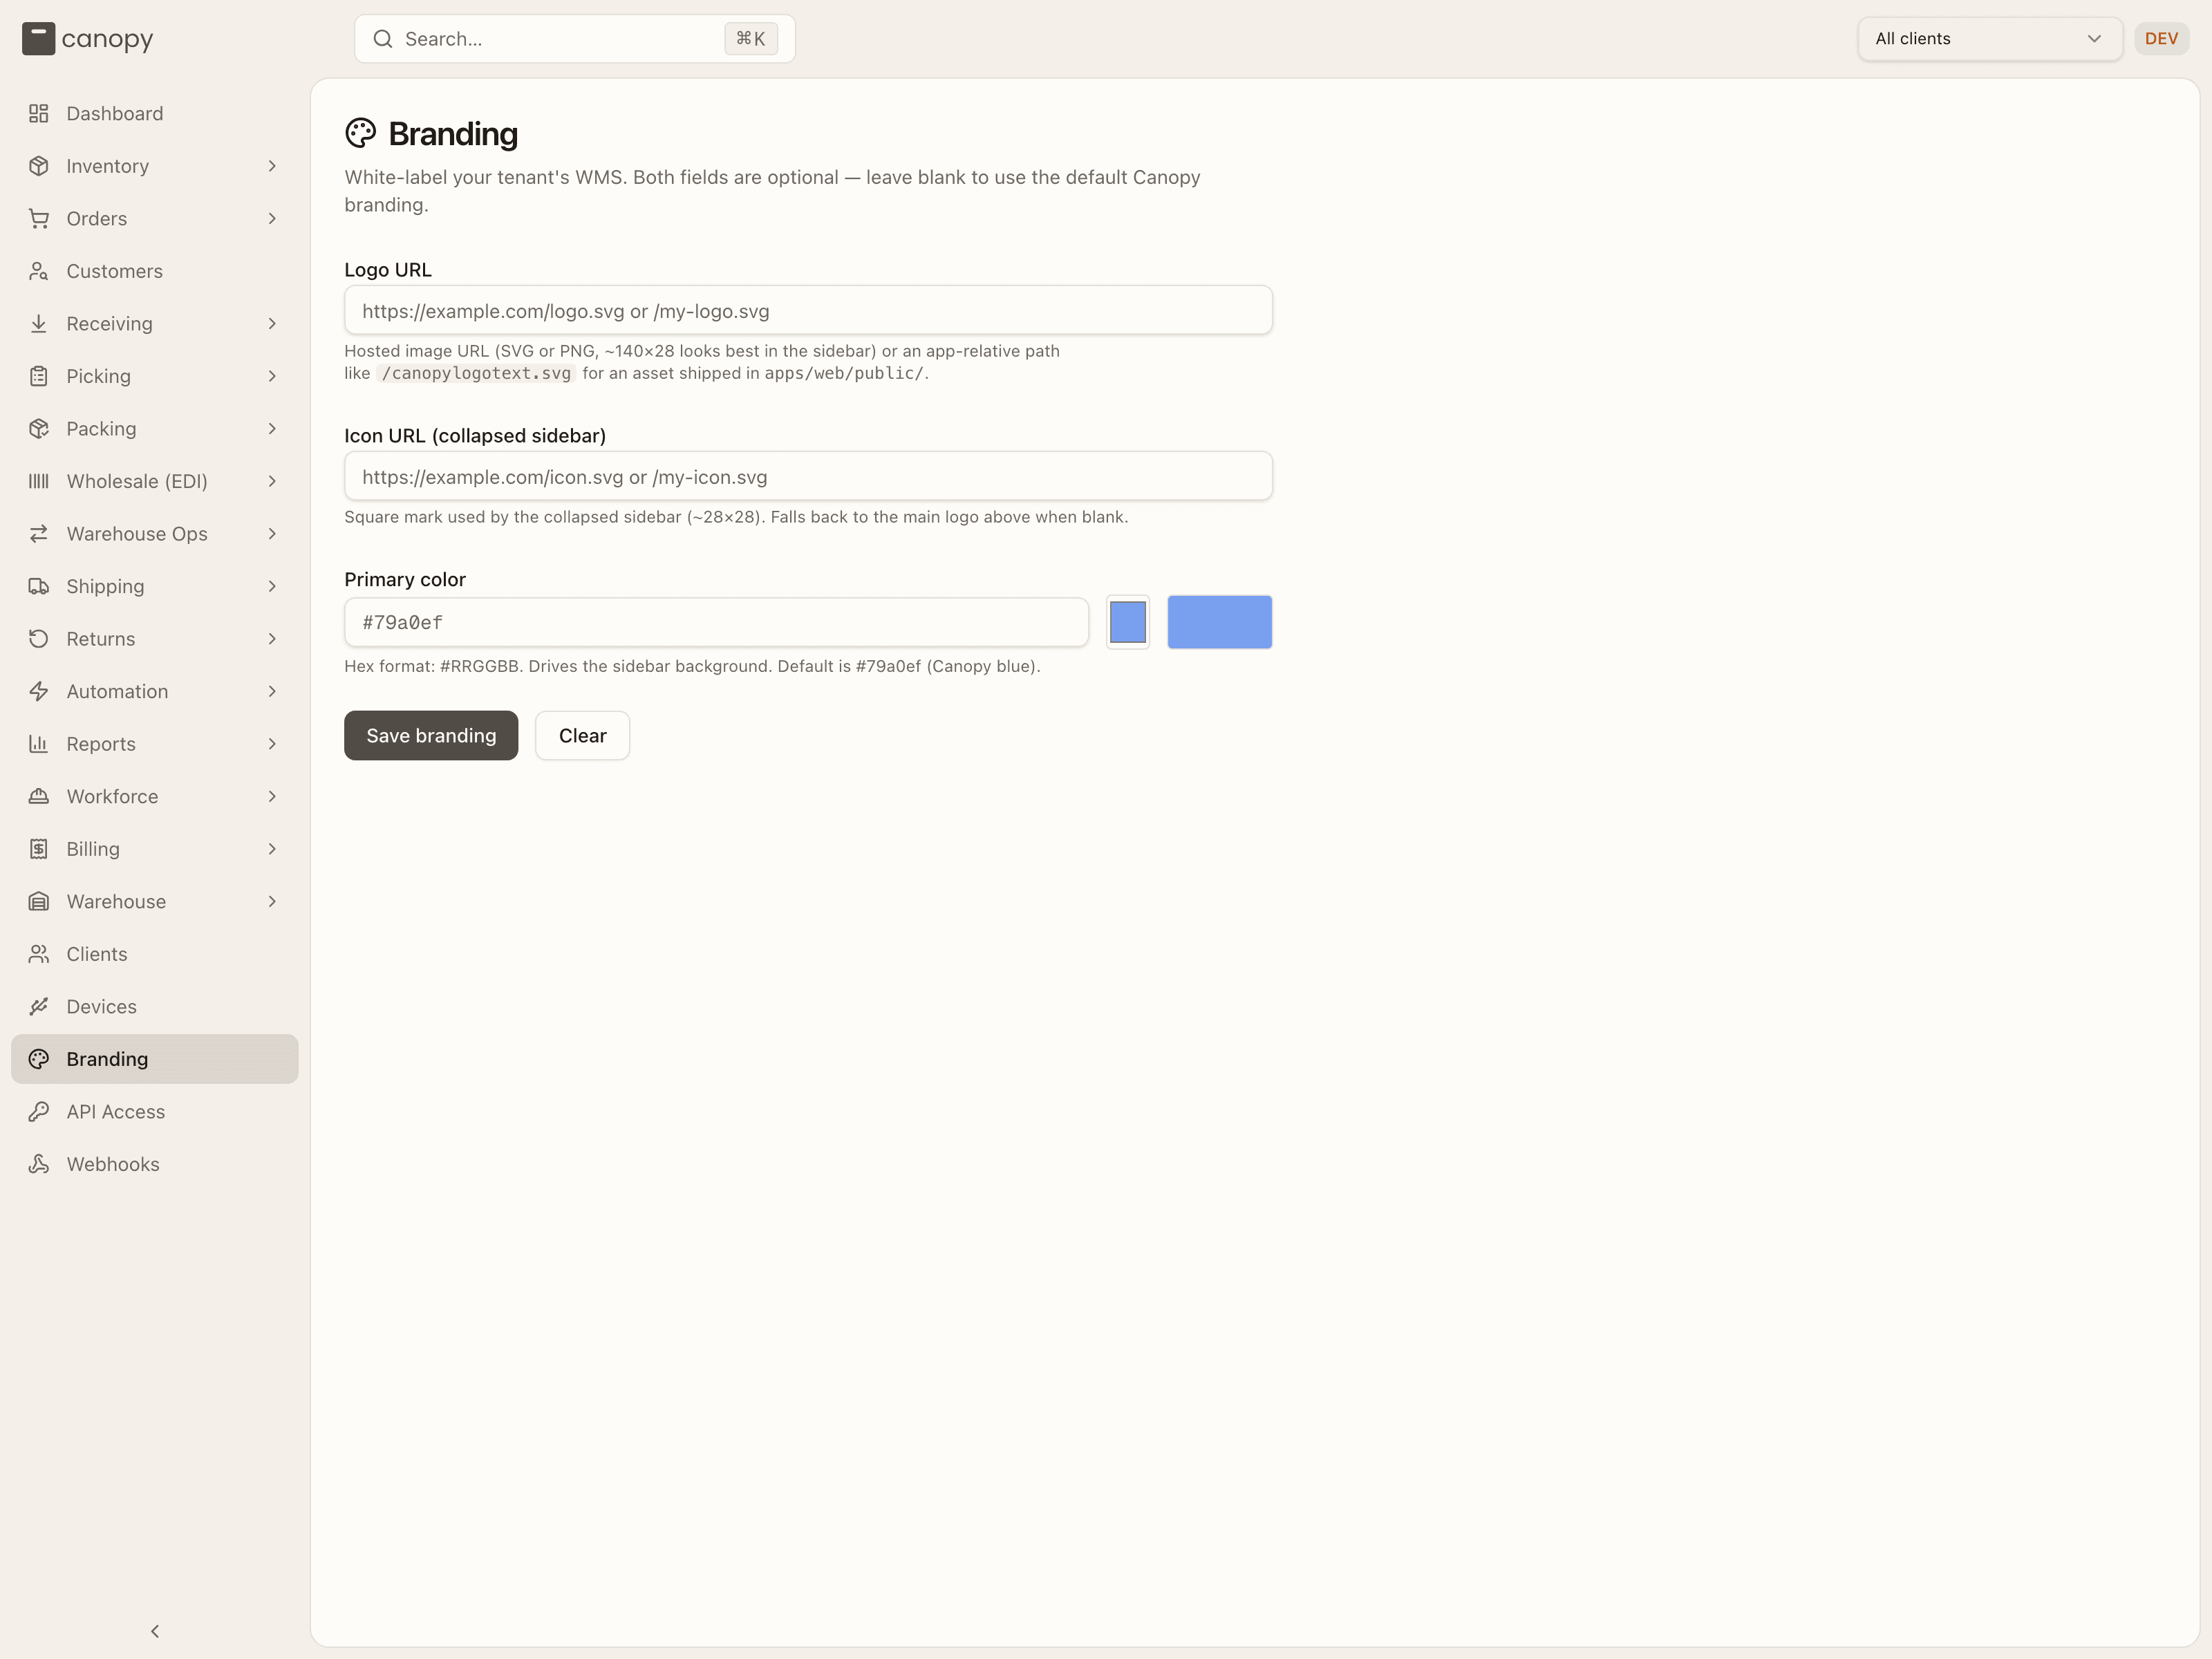Viewport: 2212px width, 1659px height.
Task: Click the Dashboard grid icon
Action: (x=39, y=114)
